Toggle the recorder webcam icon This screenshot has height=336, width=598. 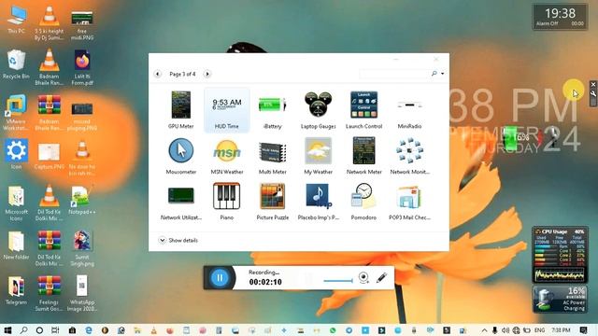pos(363,278)
